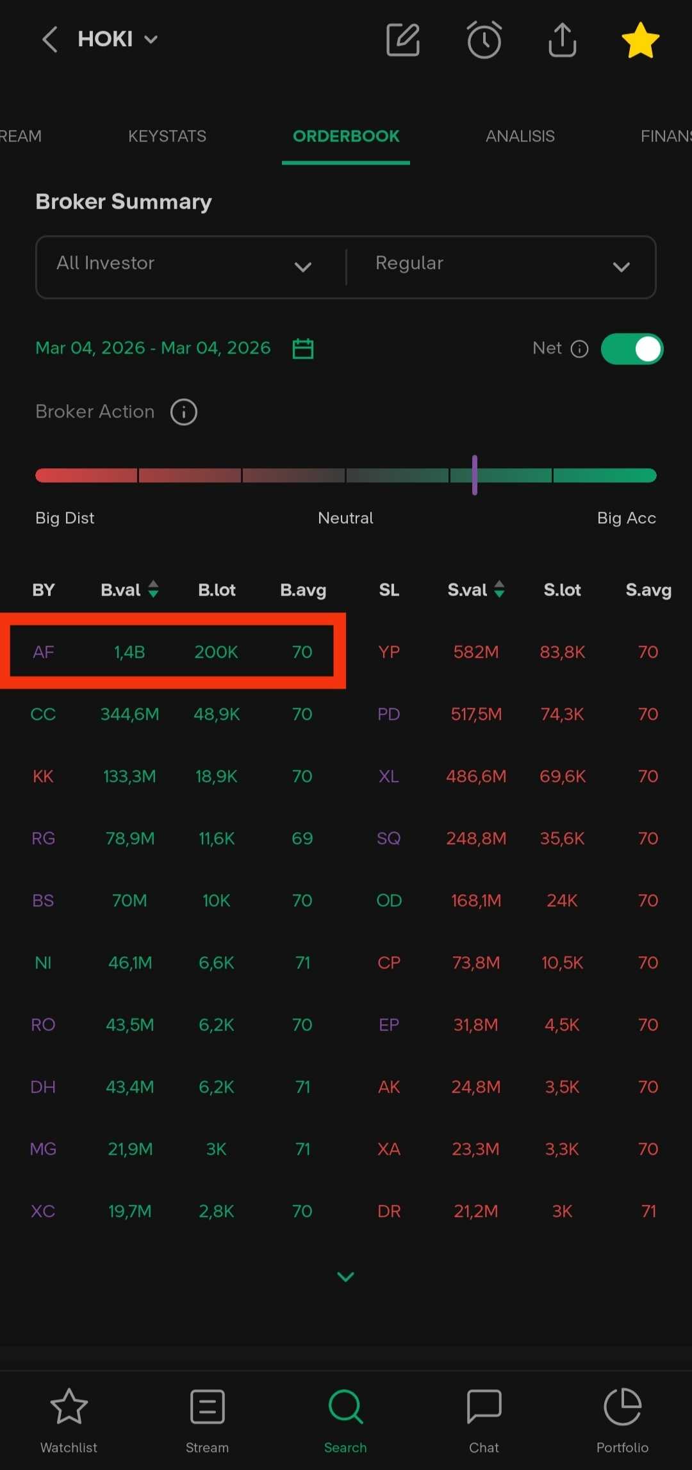The image size is (692, 1470).
Task: Tap the share icon
Action: tap(562, 40)
